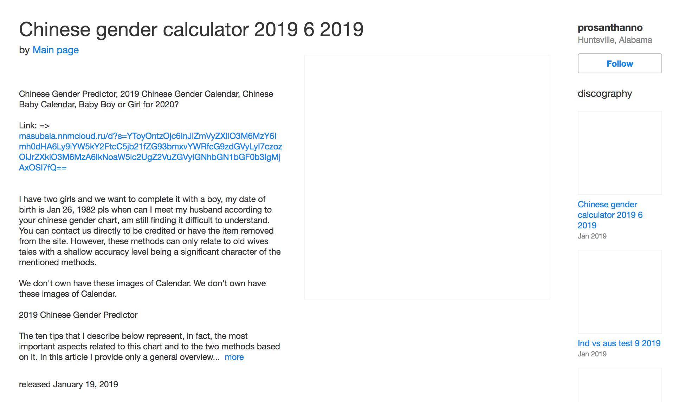Click the Jan 2019 date under Ind vs aus
This screenshot has height=402, width=679.
click(x=592, y=354)
